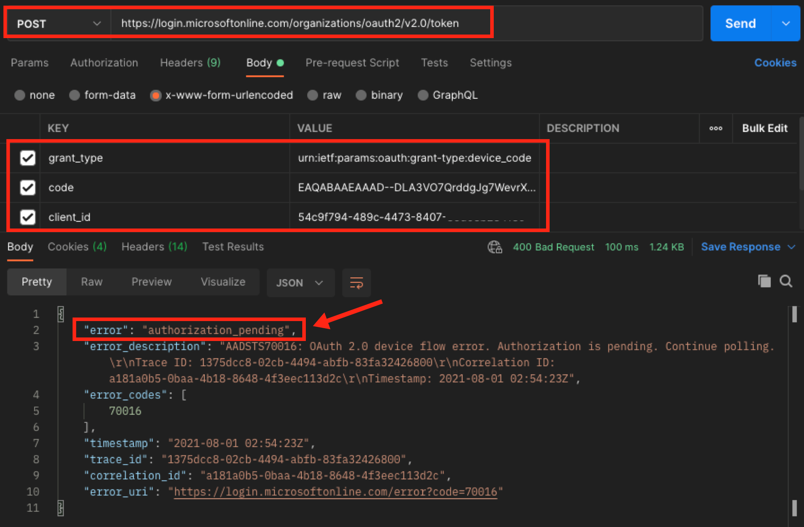Expand Save Response chevron menu
The width and height of the screenshot is (804, 527).
pos(792,247)
